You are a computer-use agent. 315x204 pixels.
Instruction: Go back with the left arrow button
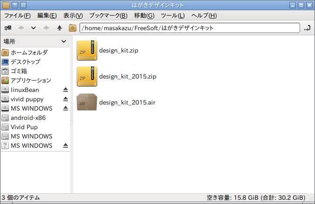click(21, 28)
